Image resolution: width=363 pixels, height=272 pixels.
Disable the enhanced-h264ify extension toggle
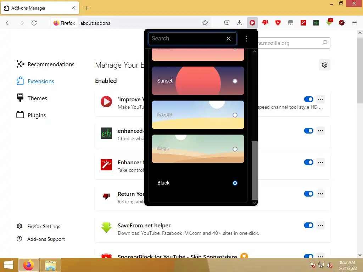(309, 131)
